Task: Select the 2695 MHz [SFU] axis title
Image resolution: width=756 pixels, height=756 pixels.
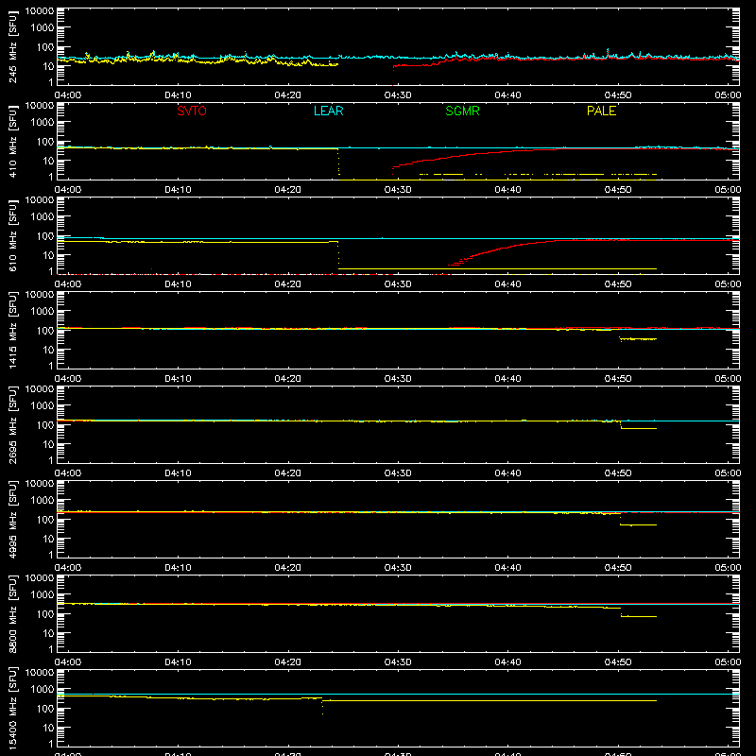Action: pyautogui.click(x=12, y=425)
